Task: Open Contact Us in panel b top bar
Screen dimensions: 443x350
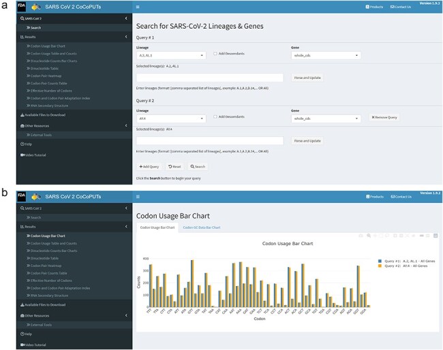Action: click(x=401, y=197)
